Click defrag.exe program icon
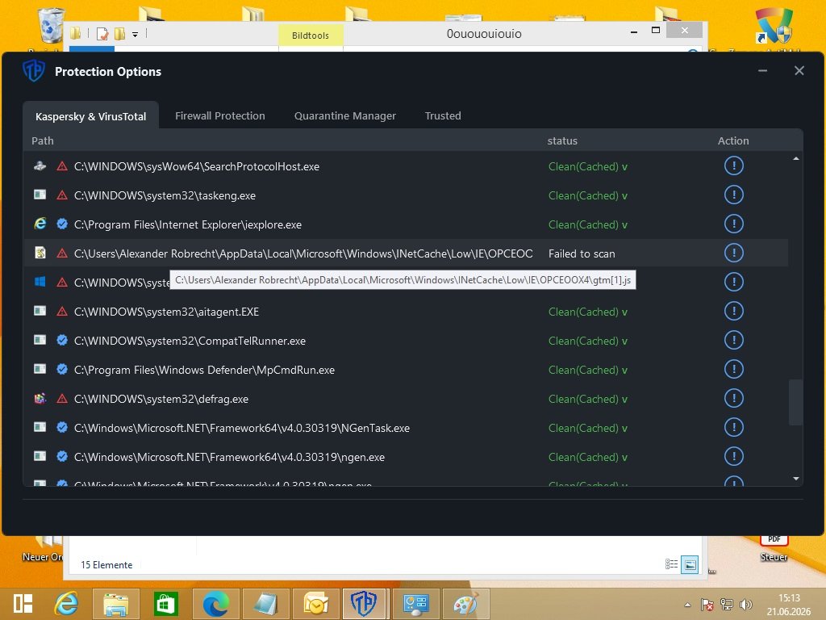The height and width of the screenshot is (620, 826). point(40,398)
